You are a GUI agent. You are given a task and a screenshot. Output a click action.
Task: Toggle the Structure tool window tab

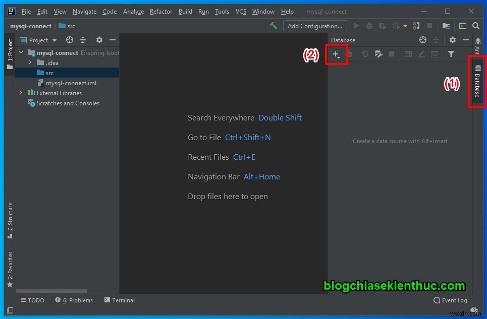coord(10,221)
